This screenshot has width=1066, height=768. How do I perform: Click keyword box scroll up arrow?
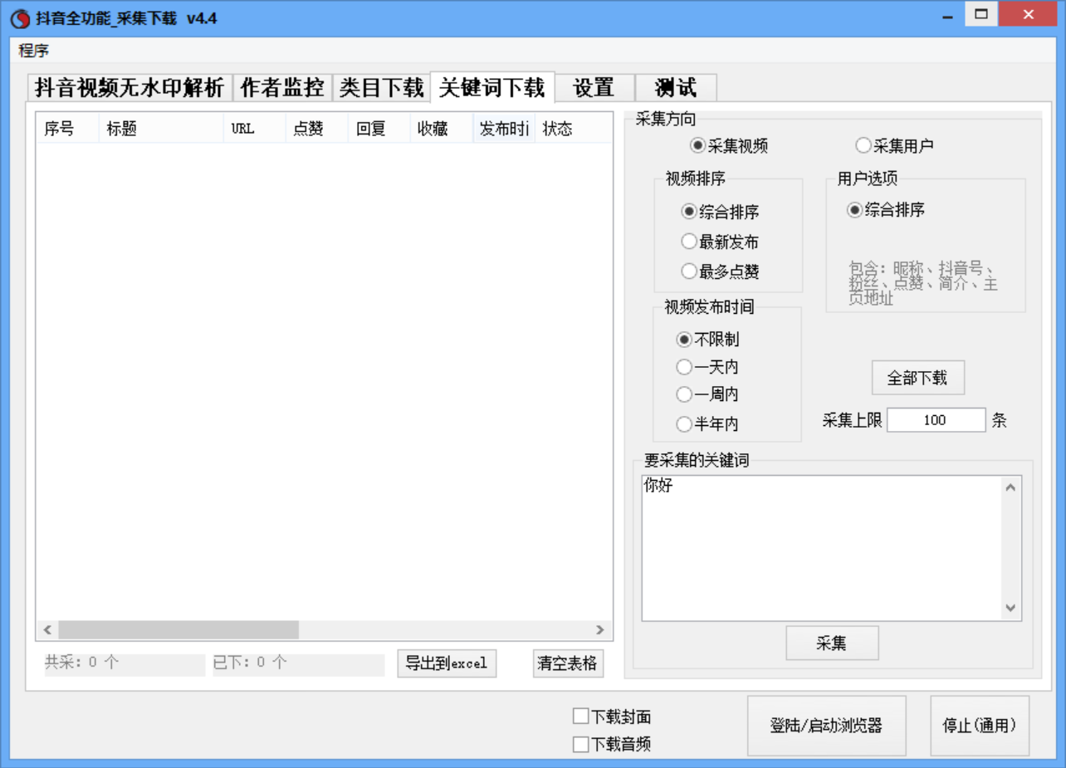pyautogui.click(x=1010, y=487)
